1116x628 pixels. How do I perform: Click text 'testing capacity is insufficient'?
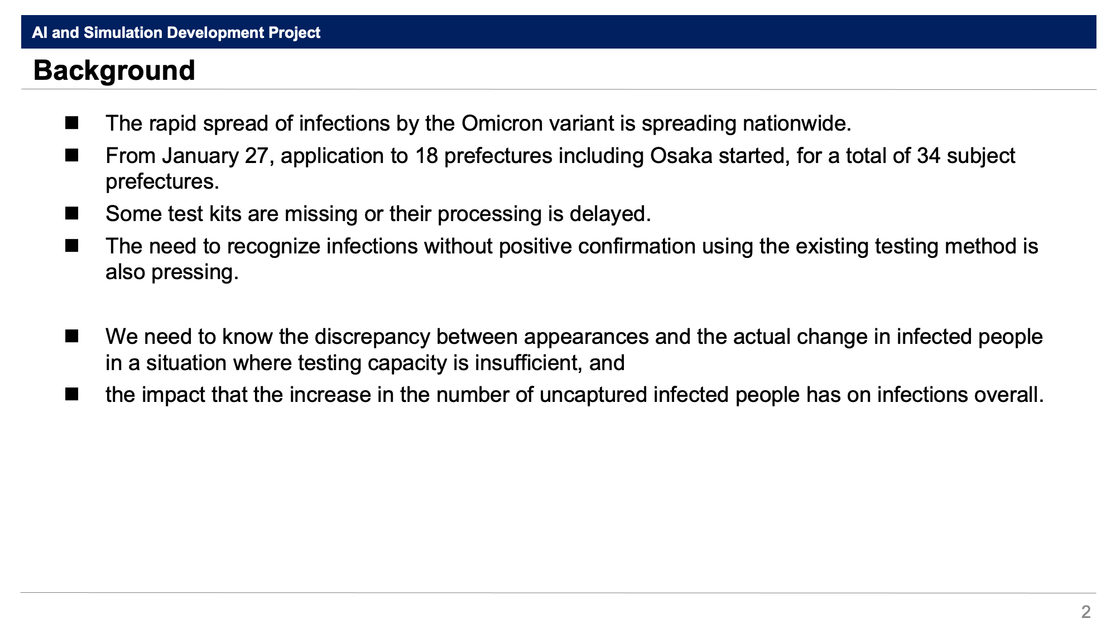[440, 363]
